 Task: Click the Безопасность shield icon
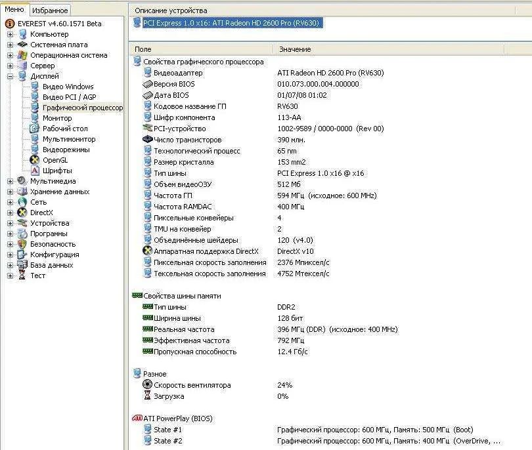coord(22,244)
